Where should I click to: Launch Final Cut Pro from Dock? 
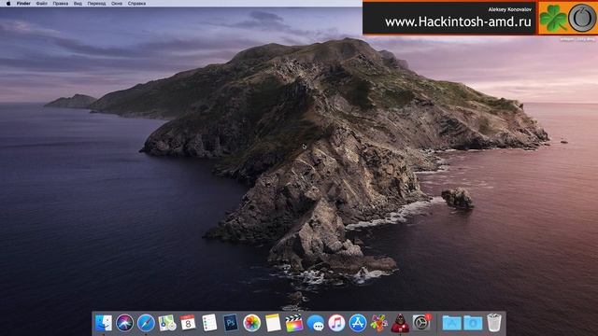click(294, 323)
